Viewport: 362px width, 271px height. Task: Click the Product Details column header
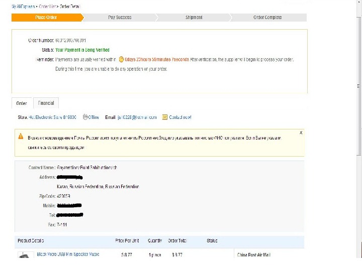tap(31, 241)
